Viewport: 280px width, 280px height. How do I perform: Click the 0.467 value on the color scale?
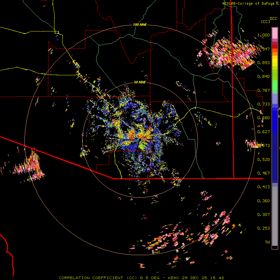[264, 173]
